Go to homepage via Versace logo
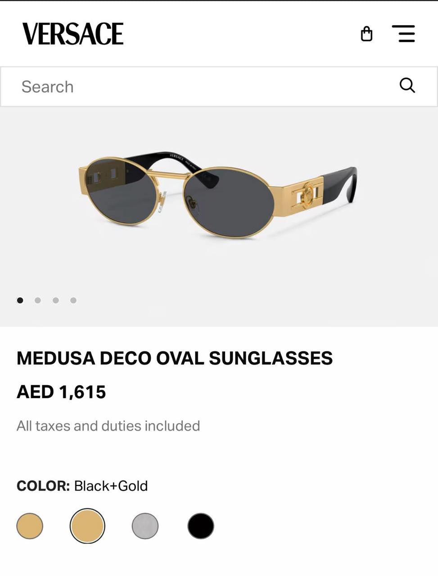The width and height of the screenshot is (438, 576). [73, 34]
